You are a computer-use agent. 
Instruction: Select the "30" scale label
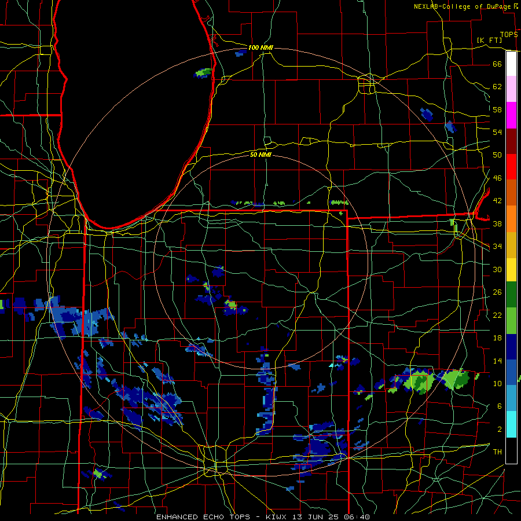(x=497, y=269)
